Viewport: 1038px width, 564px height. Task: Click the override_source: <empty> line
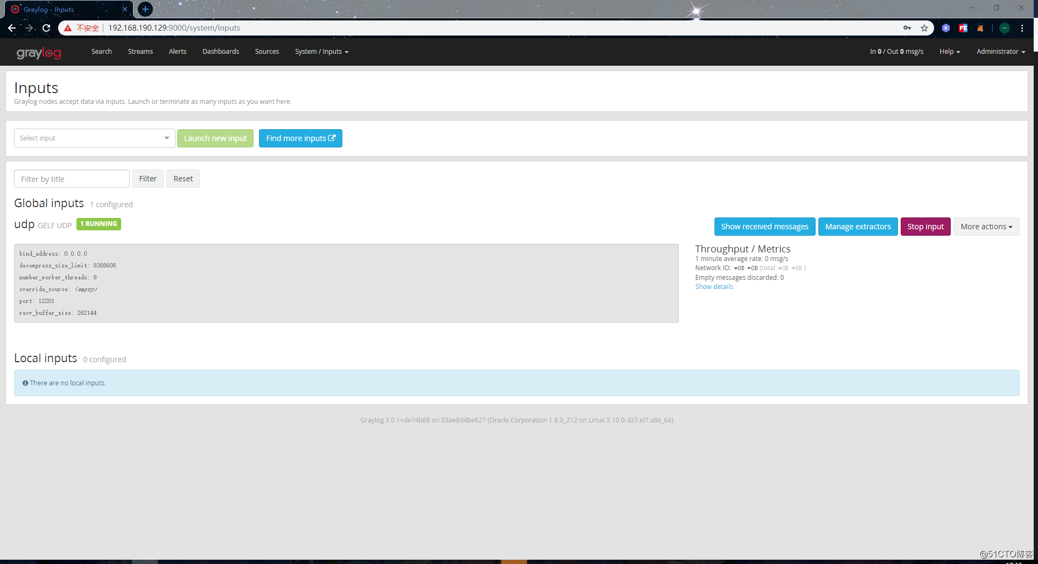(58, 289)
